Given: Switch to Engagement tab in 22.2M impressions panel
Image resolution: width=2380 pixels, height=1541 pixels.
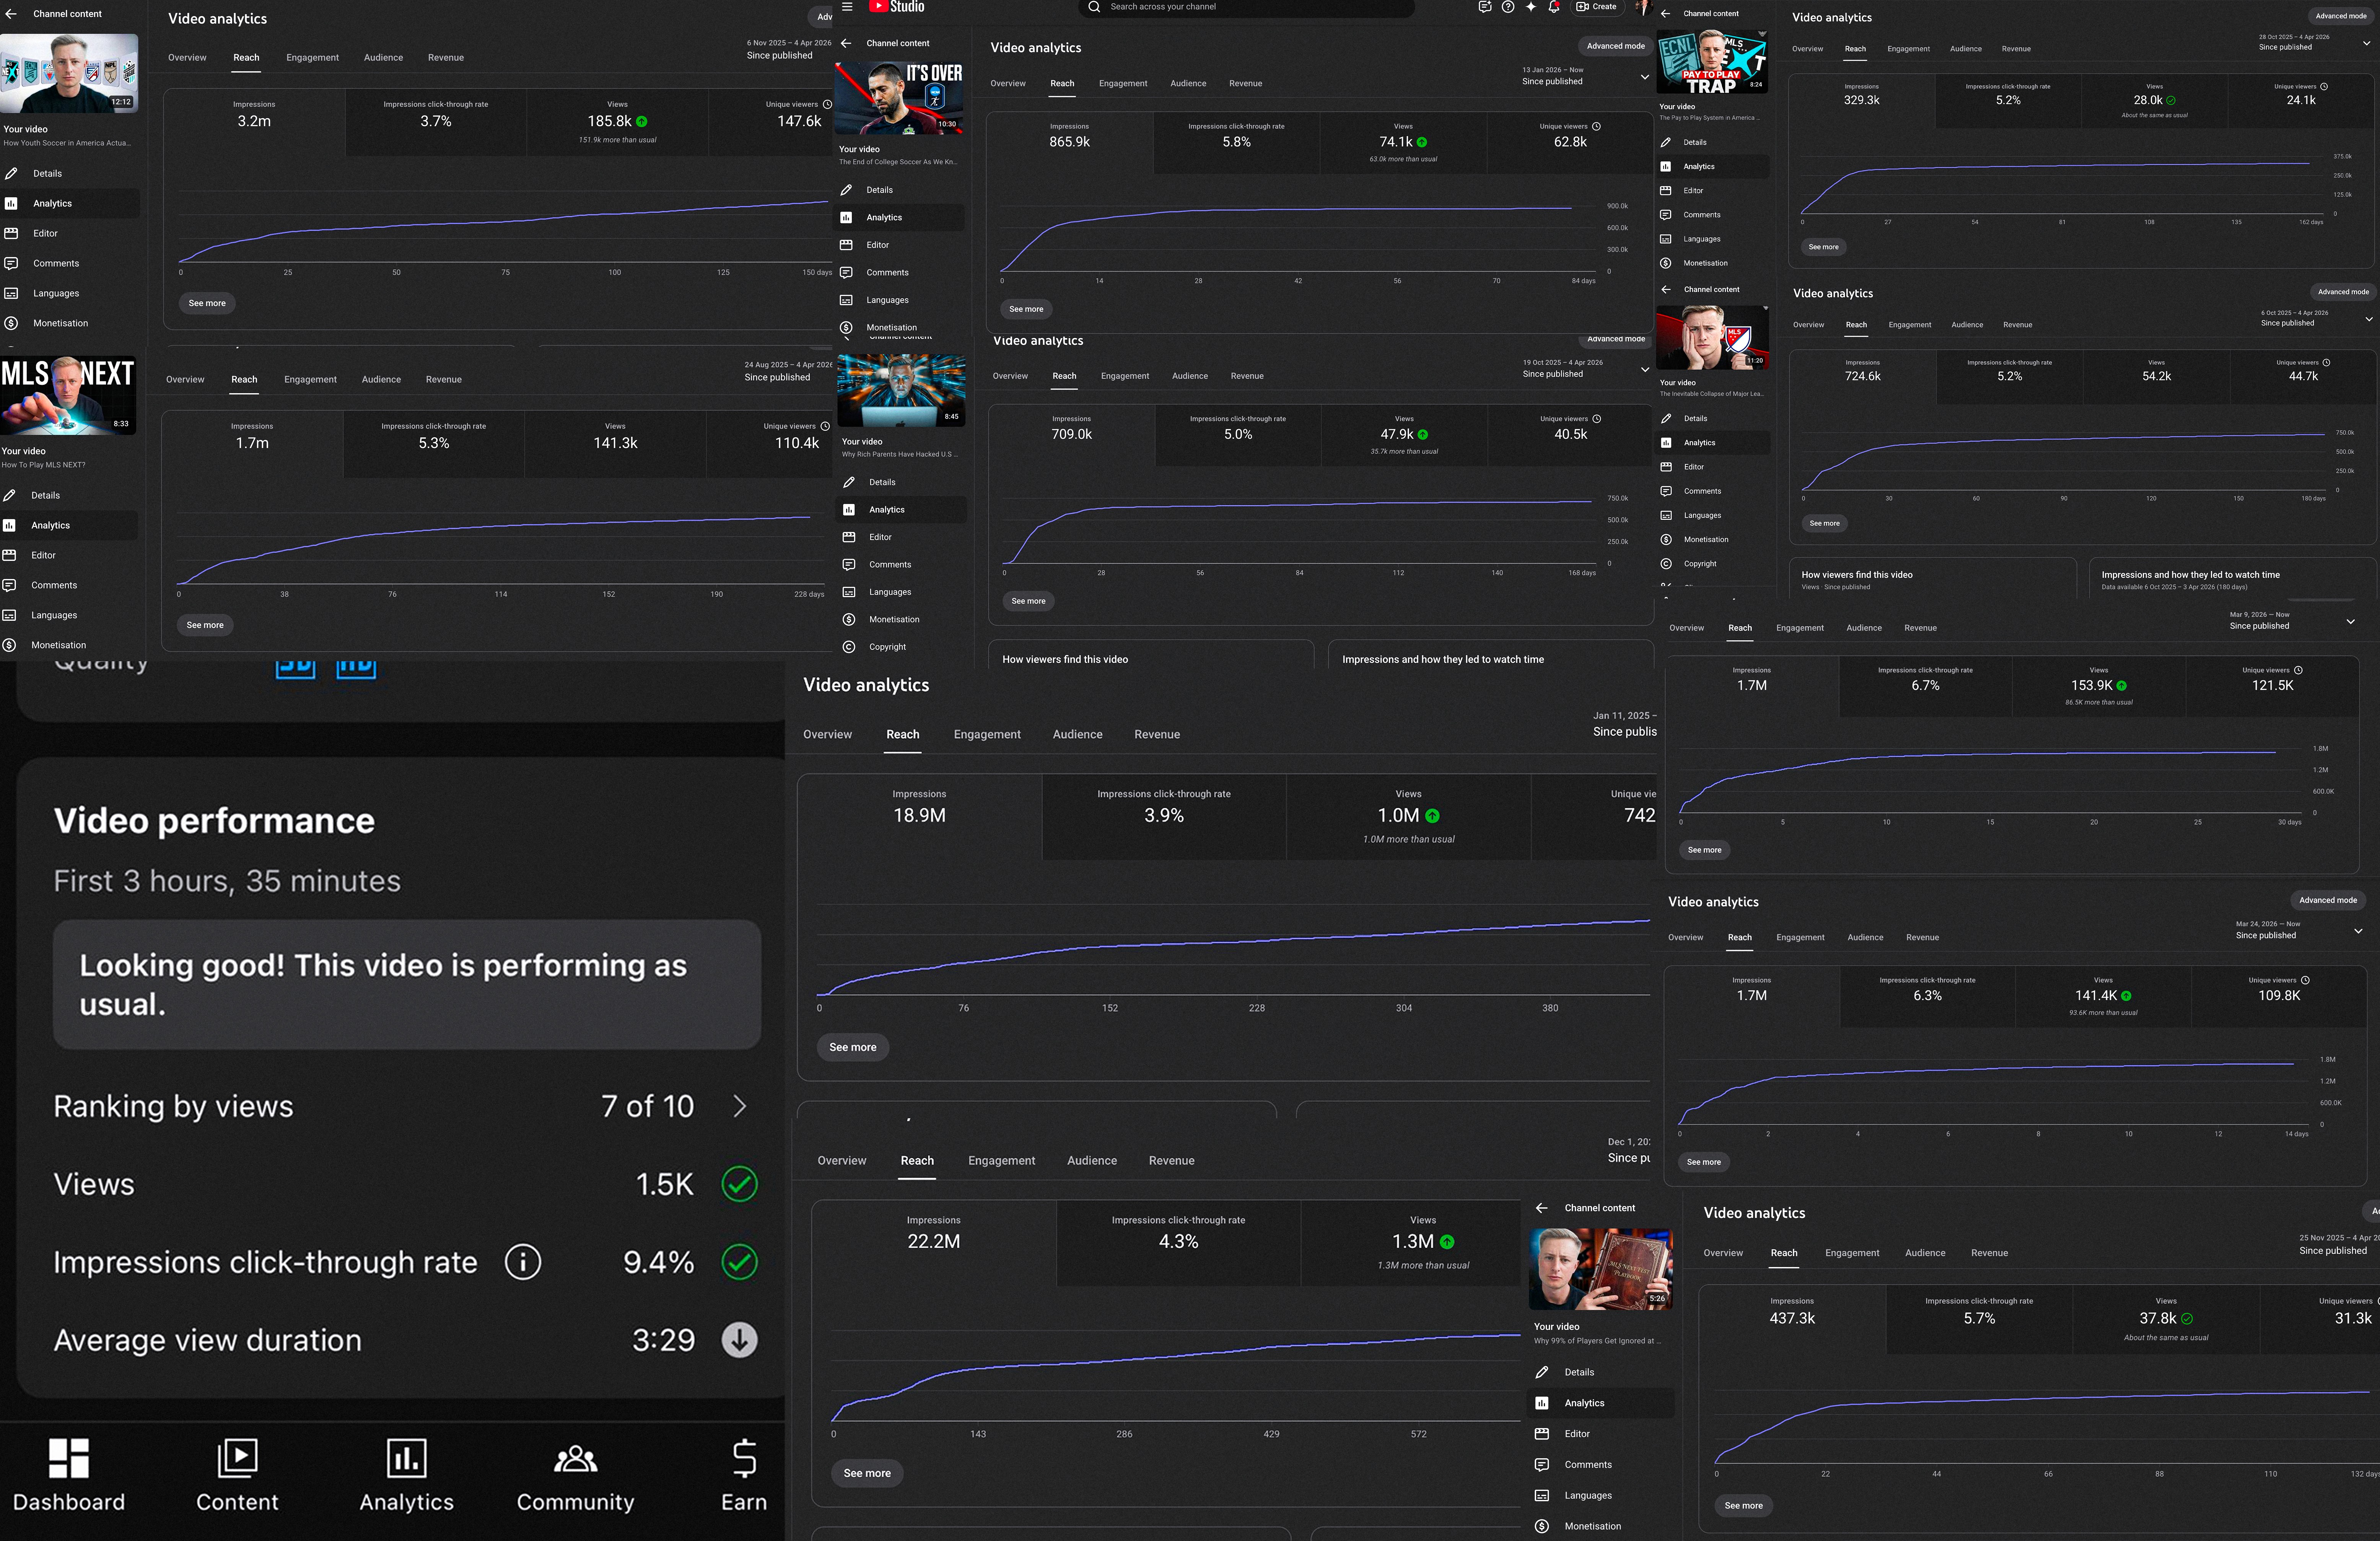Looking at the screenshot, I should [x=1001, y=1160].
